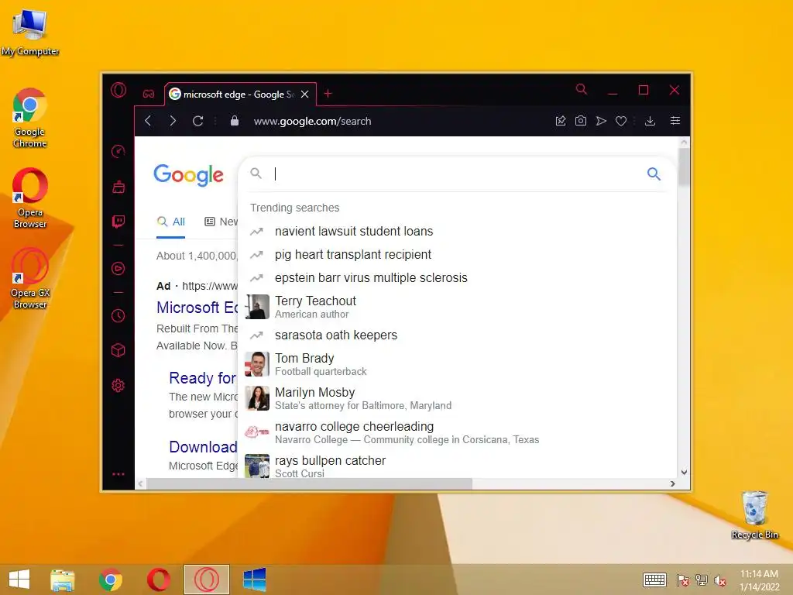Click the search tabs magnifier icon
The image size is (793, 595).
click(581, 90)
